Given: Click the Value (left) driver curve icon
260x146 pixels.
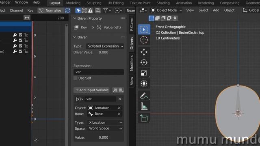Looking at the screenshot, I should pyautogui.click(x=99, y=27).
